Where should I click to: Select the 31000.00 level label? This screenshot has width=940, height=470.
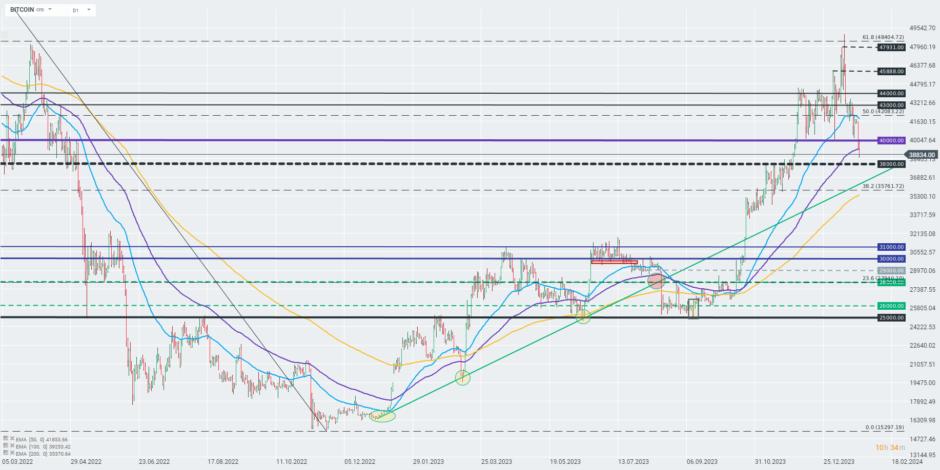pos(892,247)
